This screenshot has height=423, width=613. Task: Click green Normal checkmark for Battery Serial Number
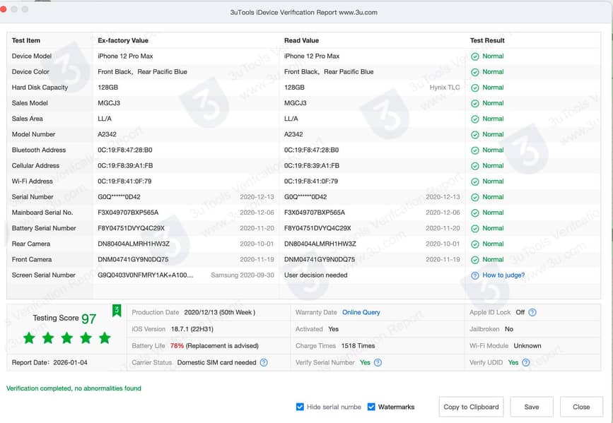click(475, 229)
